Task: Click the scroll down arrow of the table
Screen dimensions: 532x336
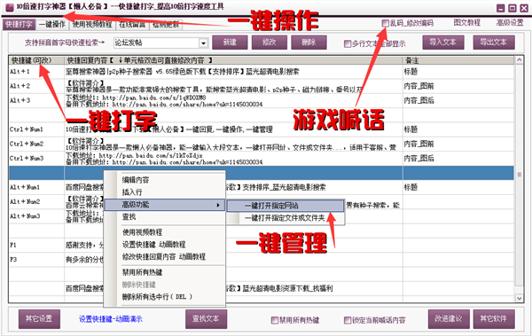Action: pos(519,299)
